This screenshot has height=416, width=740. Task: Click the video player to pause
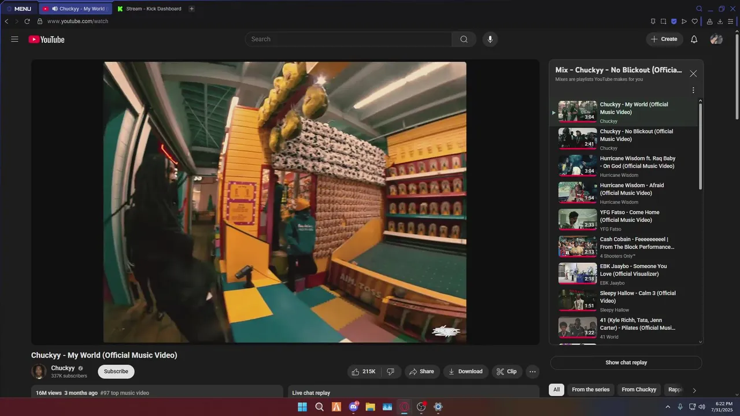(x=285, y=202)
